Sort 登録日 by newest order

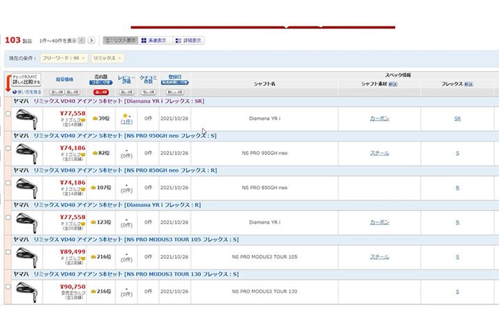[x=171, y=91]
